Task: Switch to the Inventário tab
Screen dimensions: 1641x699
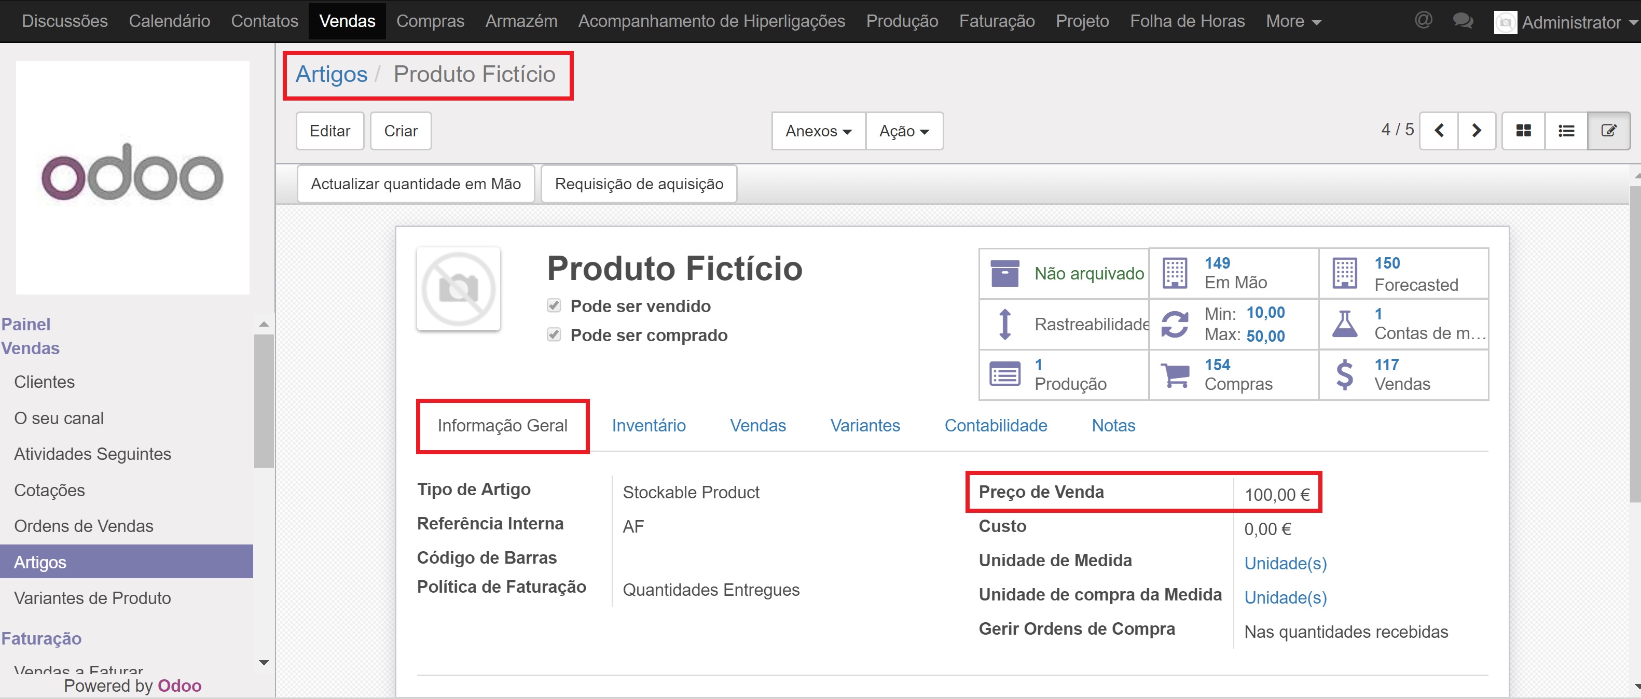Action: 649,425
